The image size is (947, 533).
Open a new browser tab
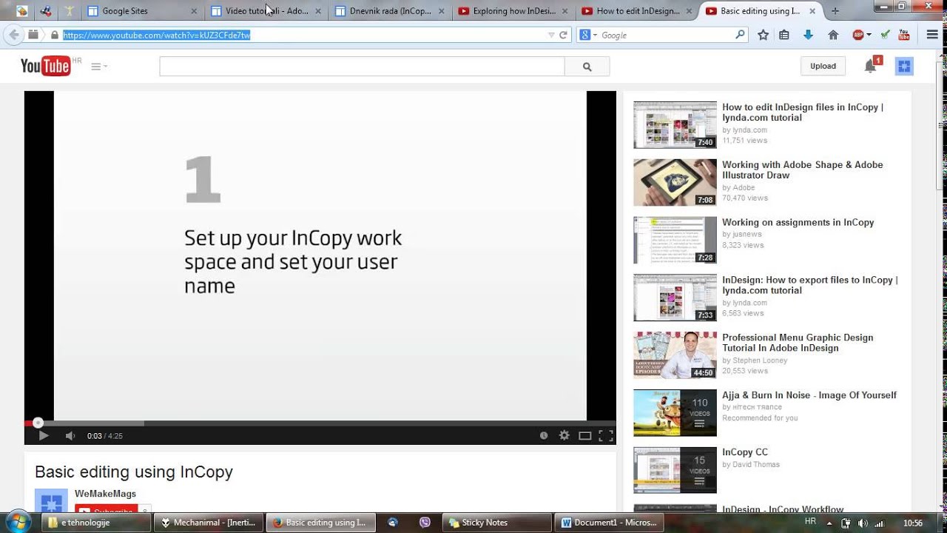point(835,11)
